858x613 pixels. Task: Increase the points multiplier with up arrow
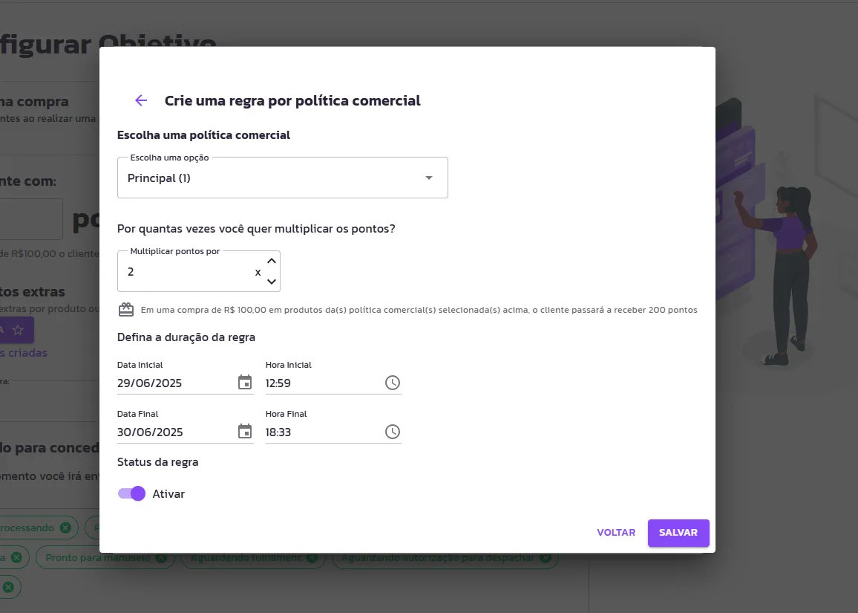click(272, 262)
